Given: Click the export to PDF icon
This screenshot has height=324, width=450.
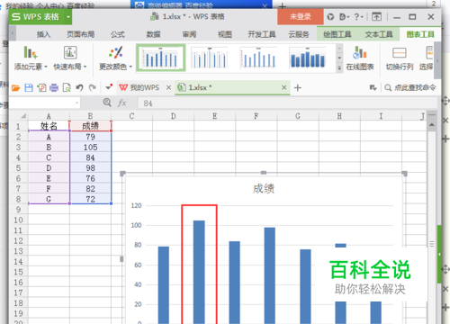Looking at the screenshot, I should (41, 88).
